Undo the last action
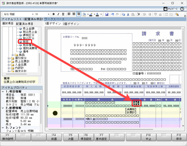The height and width of the screenshot is (146, 187). [x=112, y=14]
